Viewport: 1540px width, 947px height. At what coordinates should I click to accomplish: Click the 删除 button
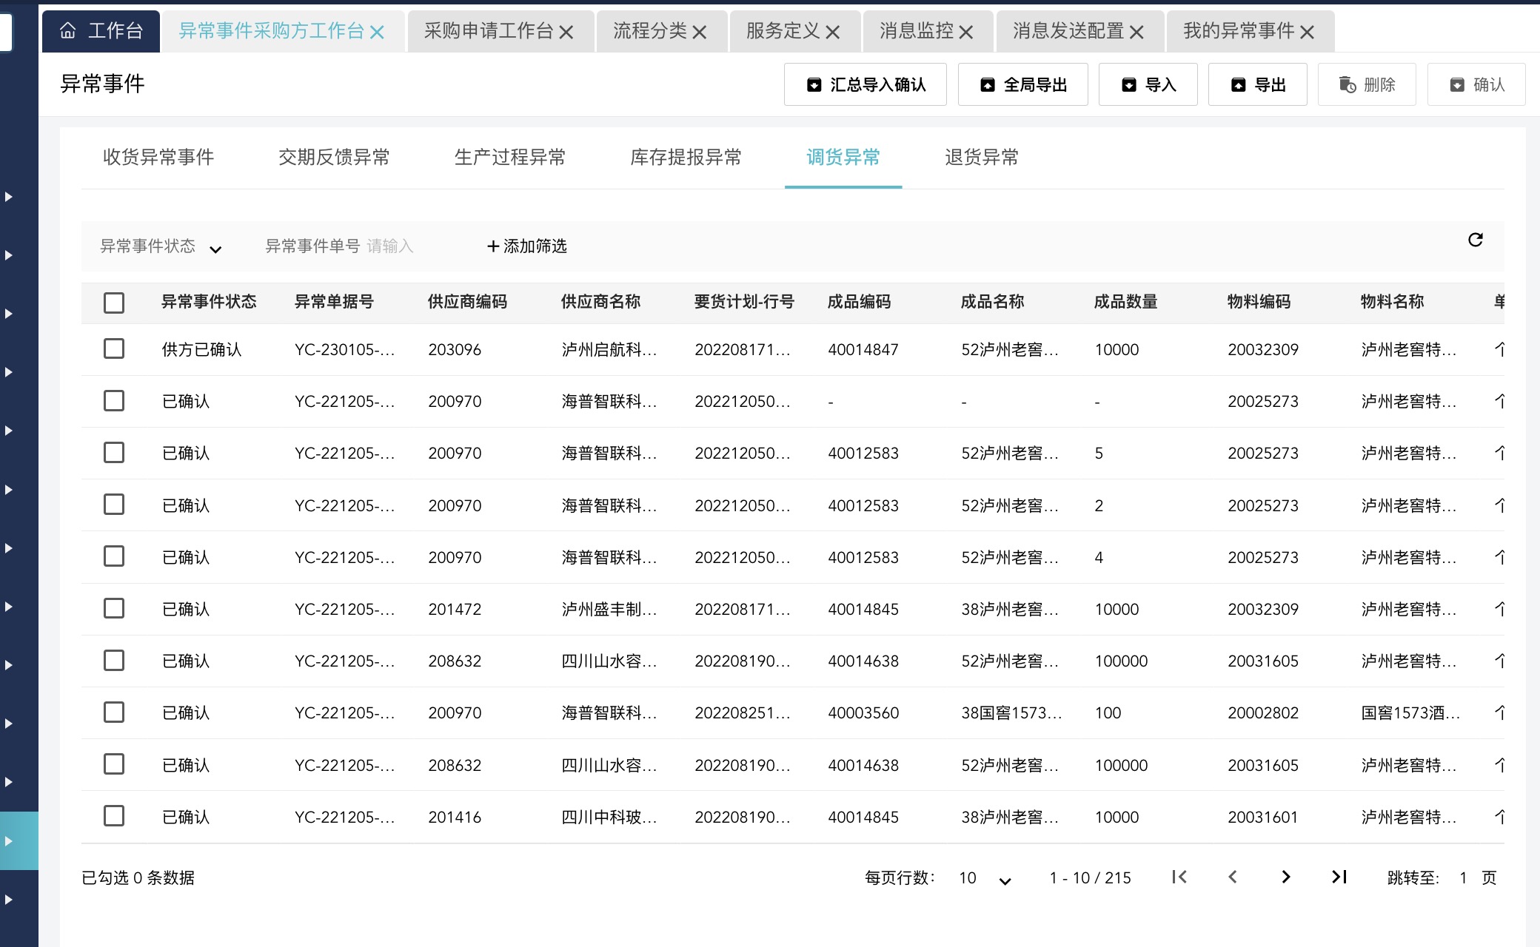(x=1367, y=84)
